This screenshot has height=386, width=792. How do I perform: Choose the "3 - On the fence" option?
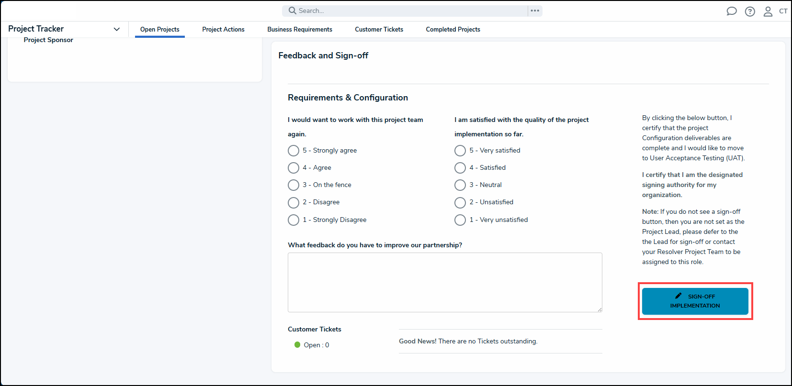tap(294, 185)
